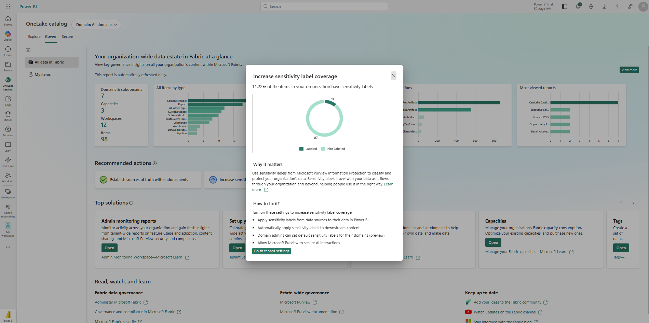The image size is (649, 323).
Task: Click the Labeled legend color swatch
Action: point(301,149)
